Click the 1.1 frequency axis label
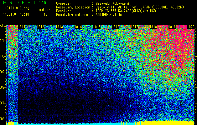197x125 pixels. point(3,41)
